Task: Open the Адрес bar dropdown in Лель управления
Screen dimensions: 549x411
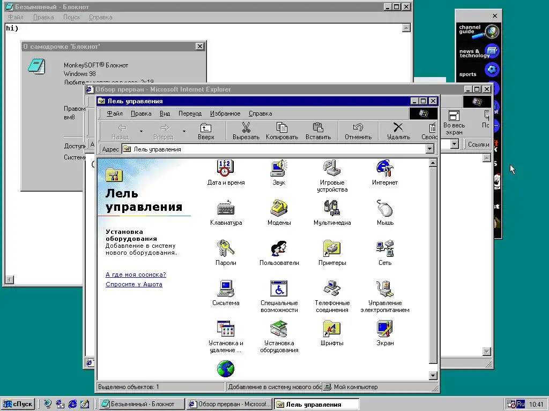Action: coord(430,149)
